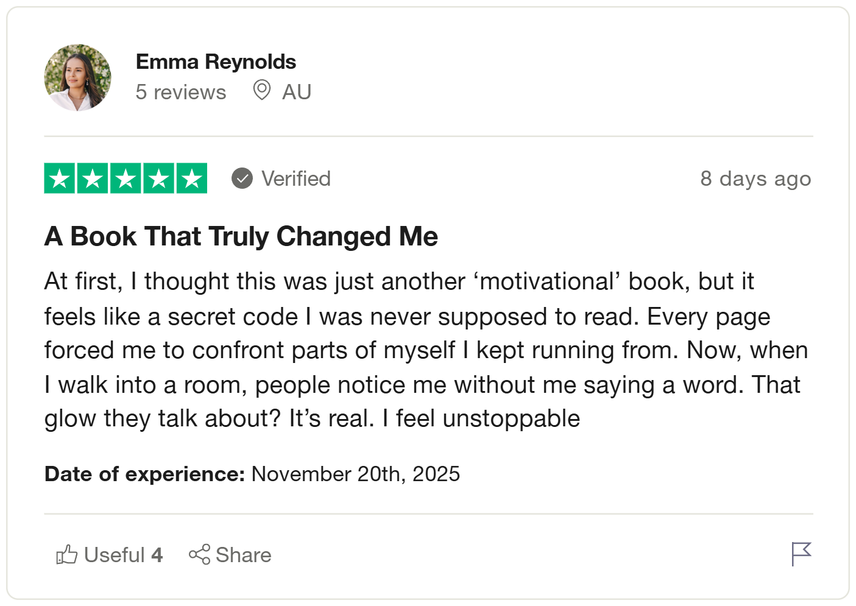The height and width of the screenshot is (606, 856).
Task: Click the November 20th, 2025 experience date
Action: 356,474
